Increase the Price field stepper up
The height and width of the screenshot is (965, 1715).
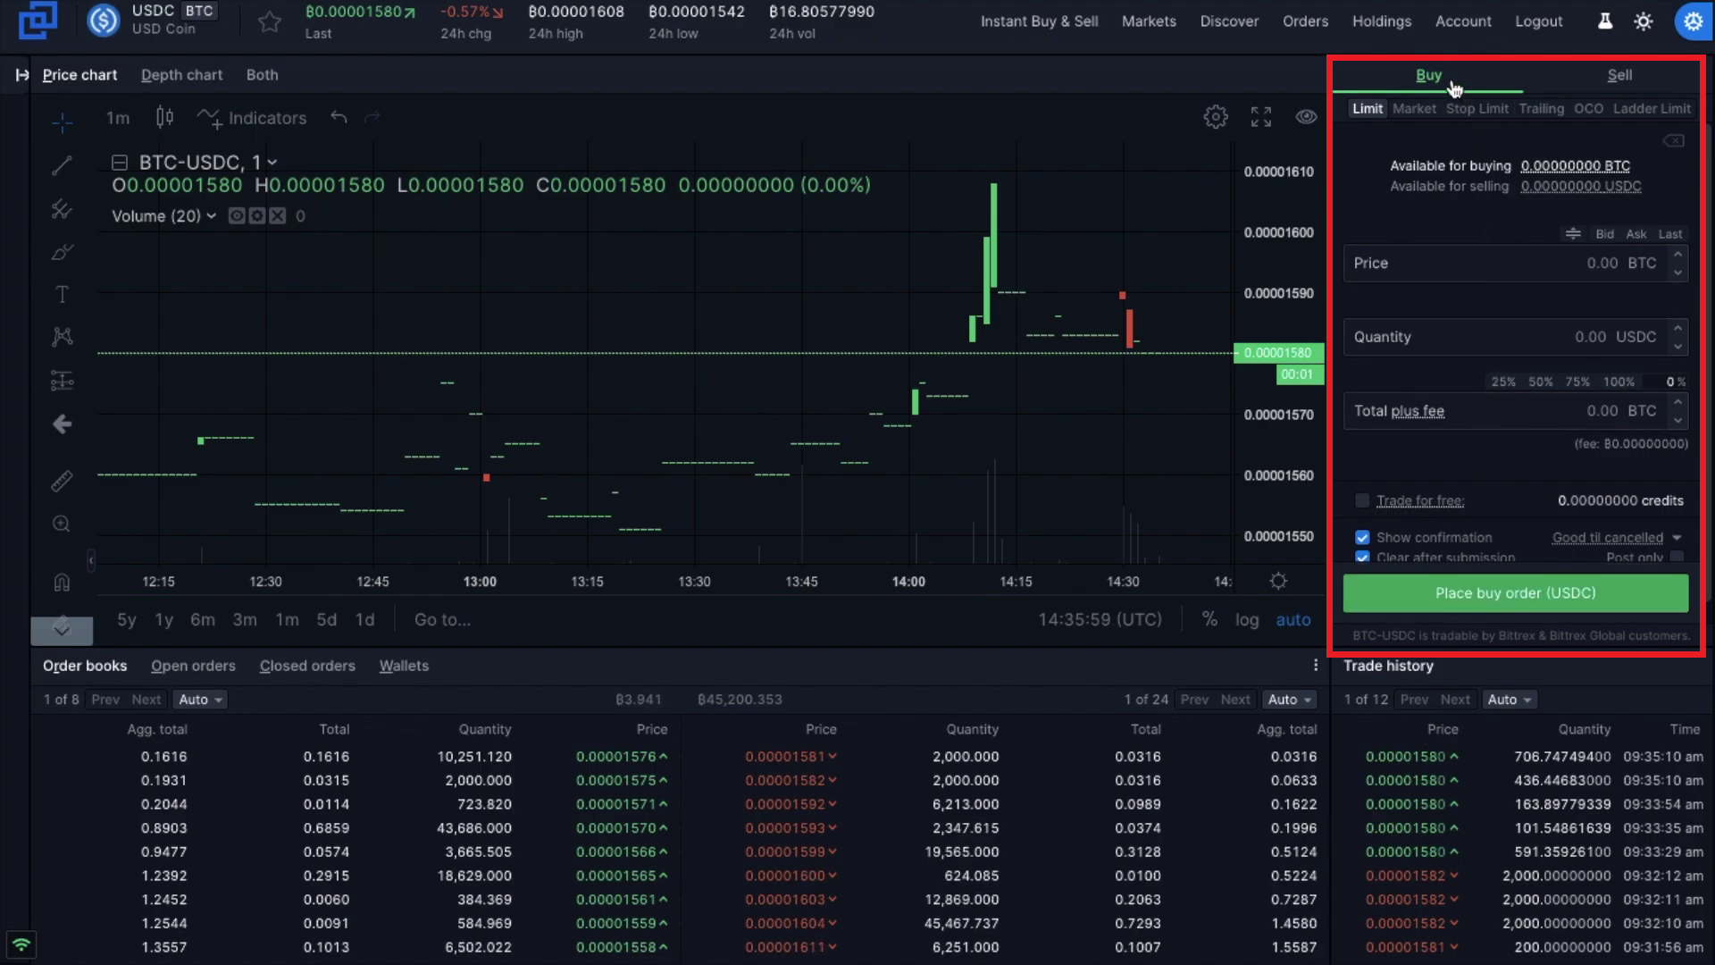[x=1677, y=255]
